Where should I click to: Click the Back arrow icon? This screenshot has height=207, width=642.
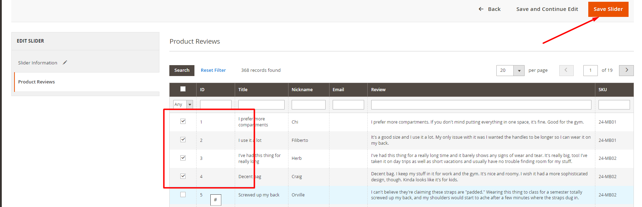(x=481, y=9)
